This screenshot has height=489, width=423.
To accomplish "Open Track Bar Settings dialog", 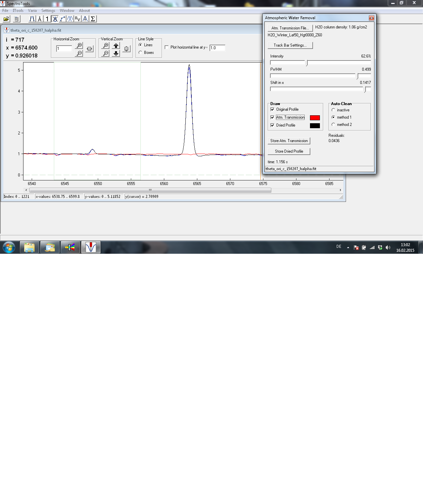I will [290, 45].
